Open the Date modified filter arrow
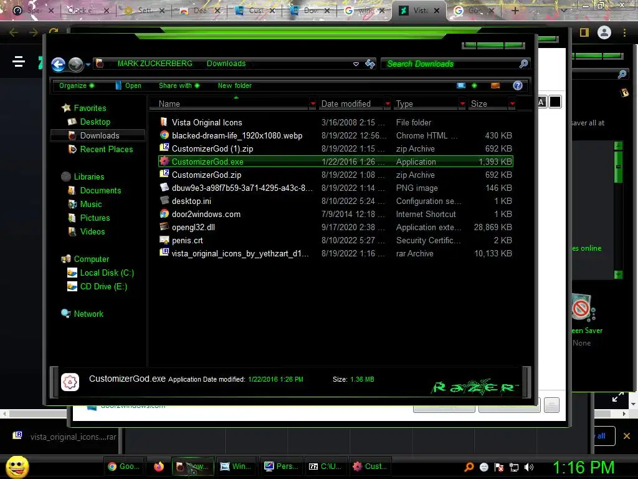638x479 pixels. tap(388, 104)
